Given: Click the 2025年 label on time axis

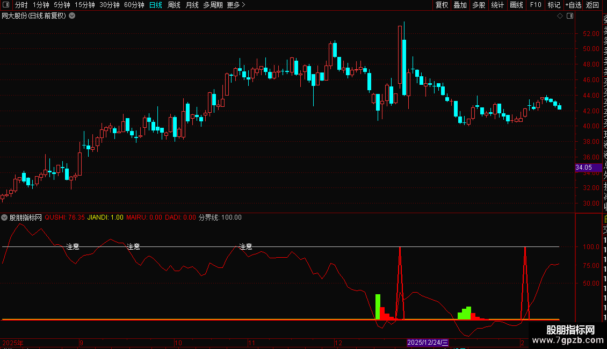Looking at the screenshot, I should click(13, 343).
